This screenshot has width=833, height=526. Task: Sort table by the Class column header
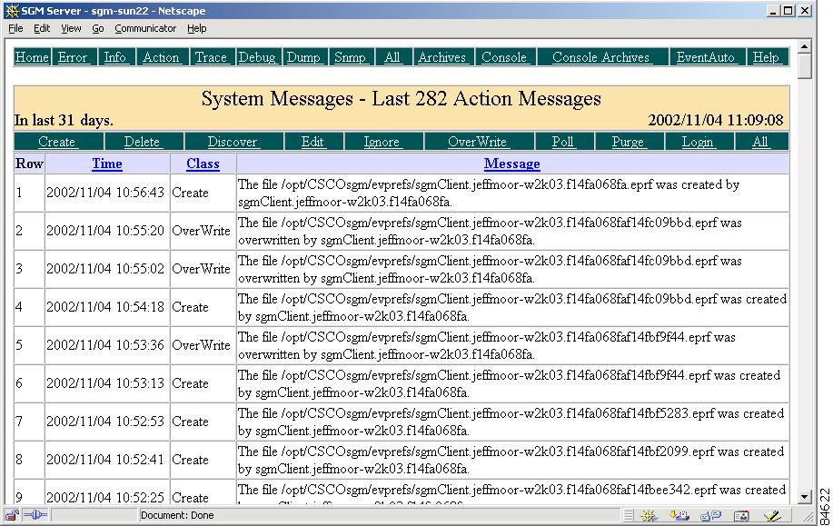pos(203,164)
